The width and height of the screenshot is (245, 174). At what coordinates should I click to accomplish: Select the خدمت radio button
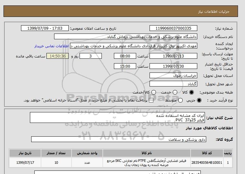pos(175,92)
